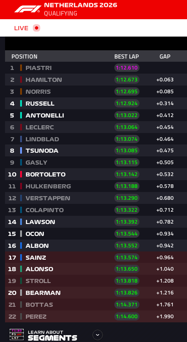Click Bortoleto's red team color bar
This screenshot has width=187, height=342.
point(21,174)
